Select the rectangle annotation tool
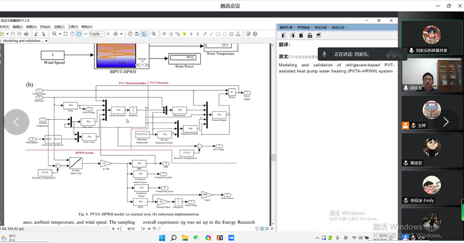Image resolution: width=464 pixels, height=243 pixels. (218, 34)
